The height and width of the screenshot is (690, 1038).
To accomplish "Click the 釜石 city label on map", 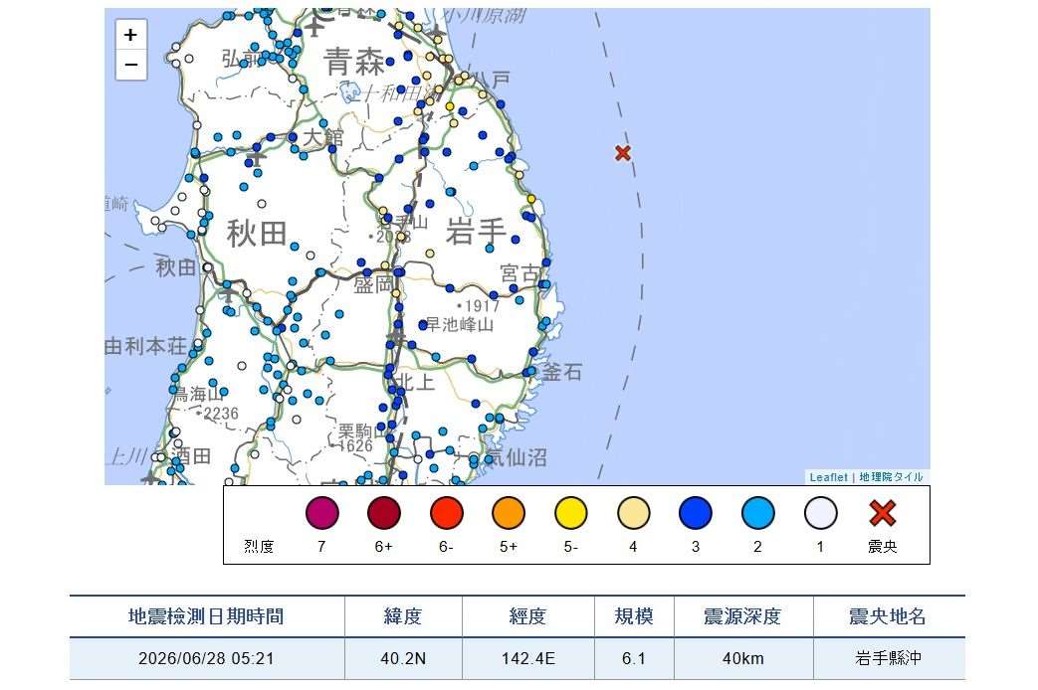I will pos(562,372).
